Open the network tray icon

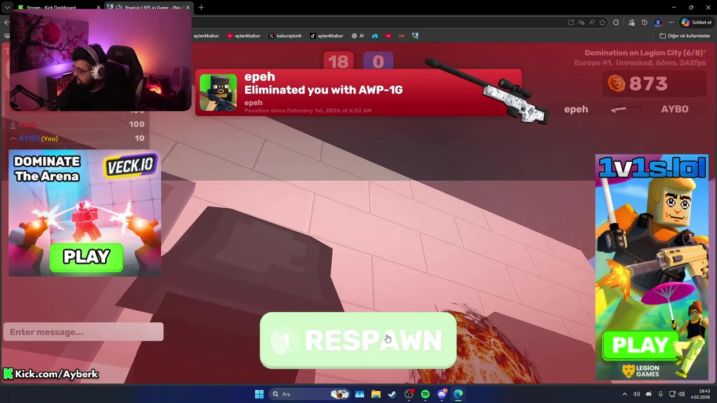point(672,394)
